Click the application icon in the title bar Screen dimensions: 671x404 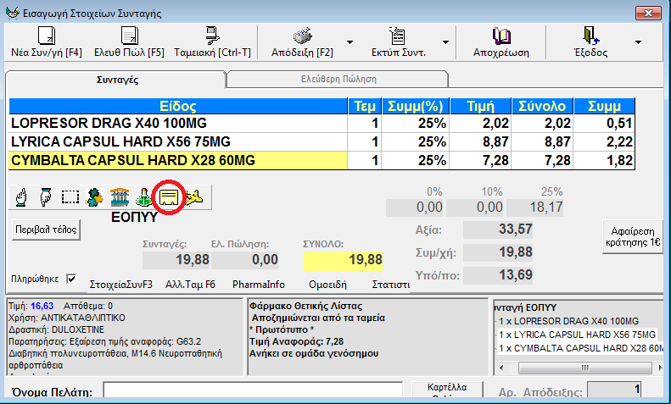coord(12,13)
